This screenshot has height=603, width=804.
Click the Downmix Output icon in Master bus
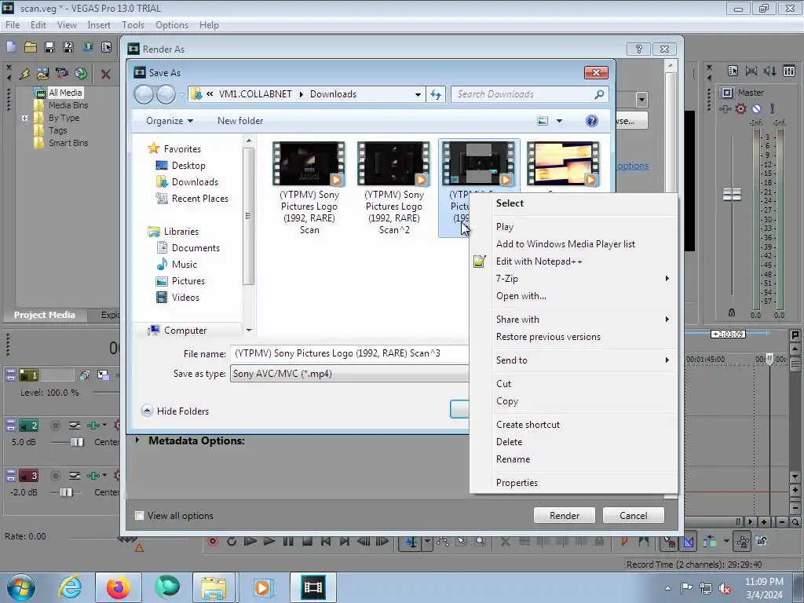point(751,71)
